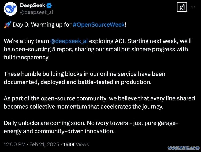
Task: Click the "These humble building blocks" line
Action: coord(84,74)
